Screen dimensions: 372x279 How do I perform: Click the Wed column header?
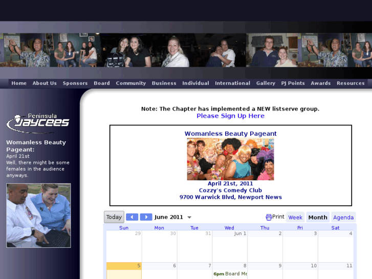[229, 228]
